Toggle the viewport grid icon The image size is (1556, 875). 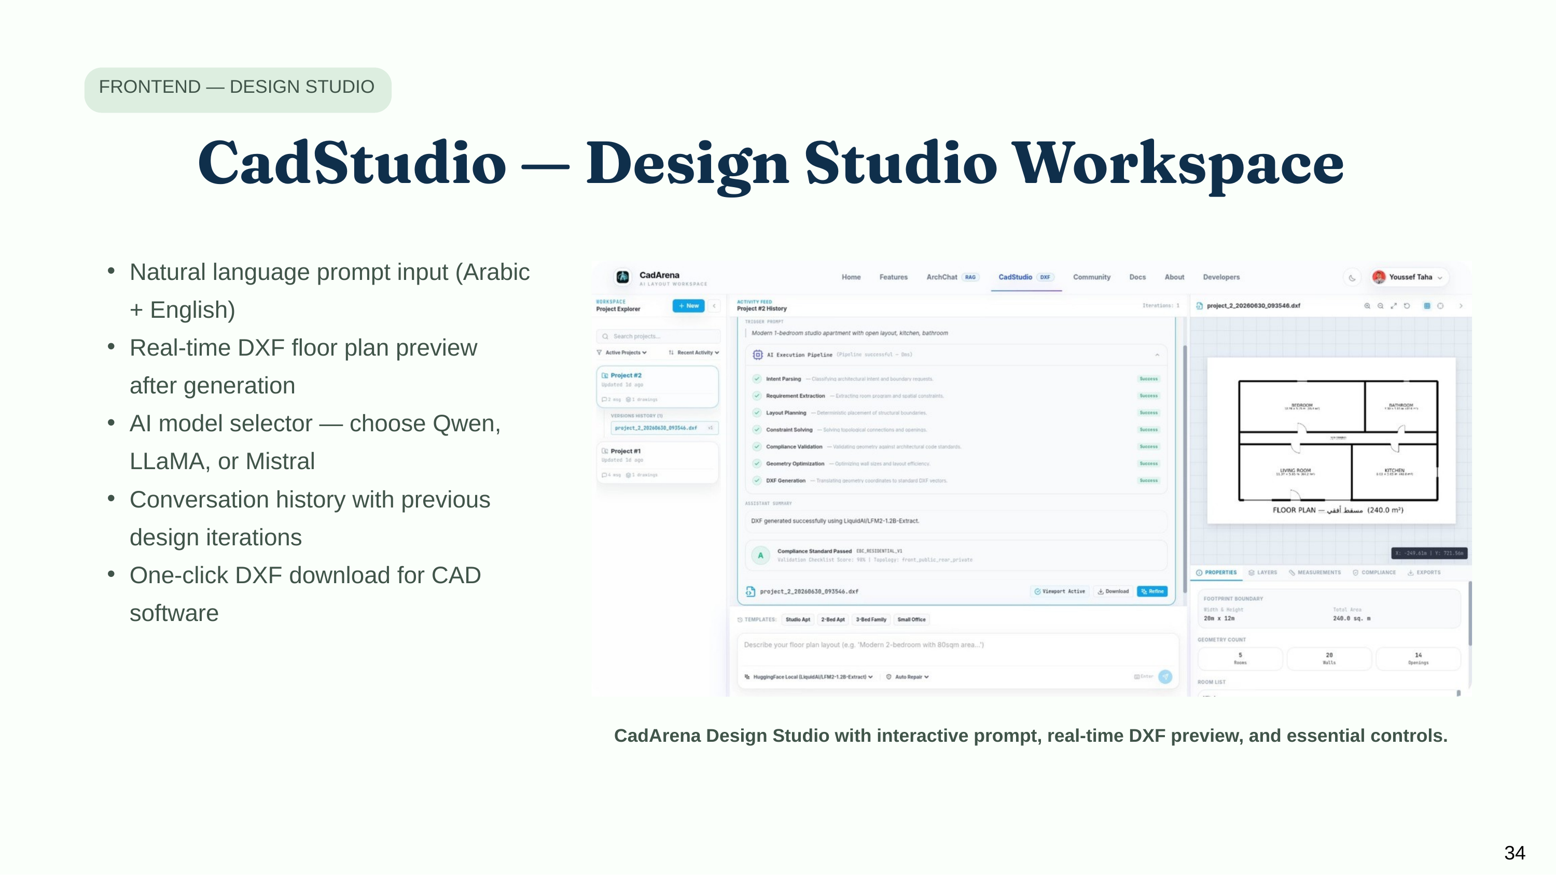(1427, 306)
